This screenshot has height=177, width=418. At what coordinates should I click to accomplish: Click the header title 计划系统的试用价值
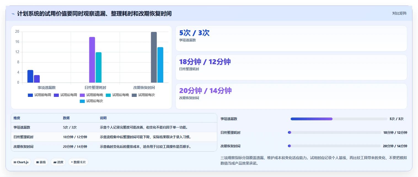[94, 13]
